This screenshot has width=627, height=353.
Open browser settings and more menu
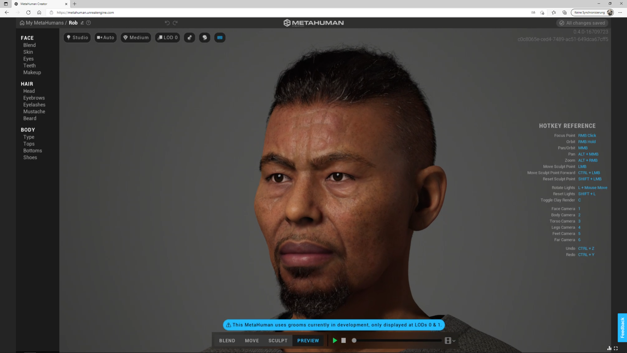[x=620, y=13]
